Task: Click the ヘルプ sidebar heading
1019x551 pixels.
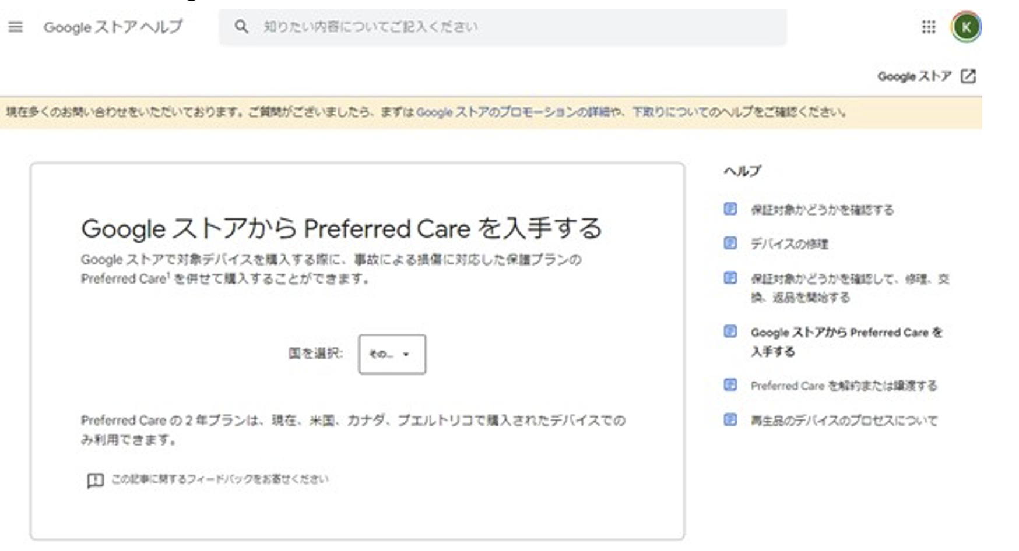Action: pyautogui.click(x=742, y=171)
